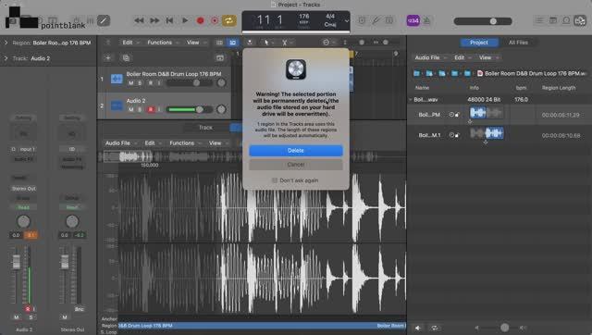The width and height of the screenshot is (592, 335).
Task: Toggle the yellow Cycle mode button
Action: (x=228, y=20)
